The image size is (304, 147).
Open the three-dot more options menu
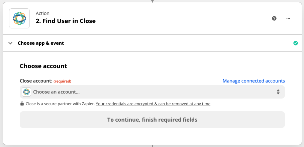[288, 18]
